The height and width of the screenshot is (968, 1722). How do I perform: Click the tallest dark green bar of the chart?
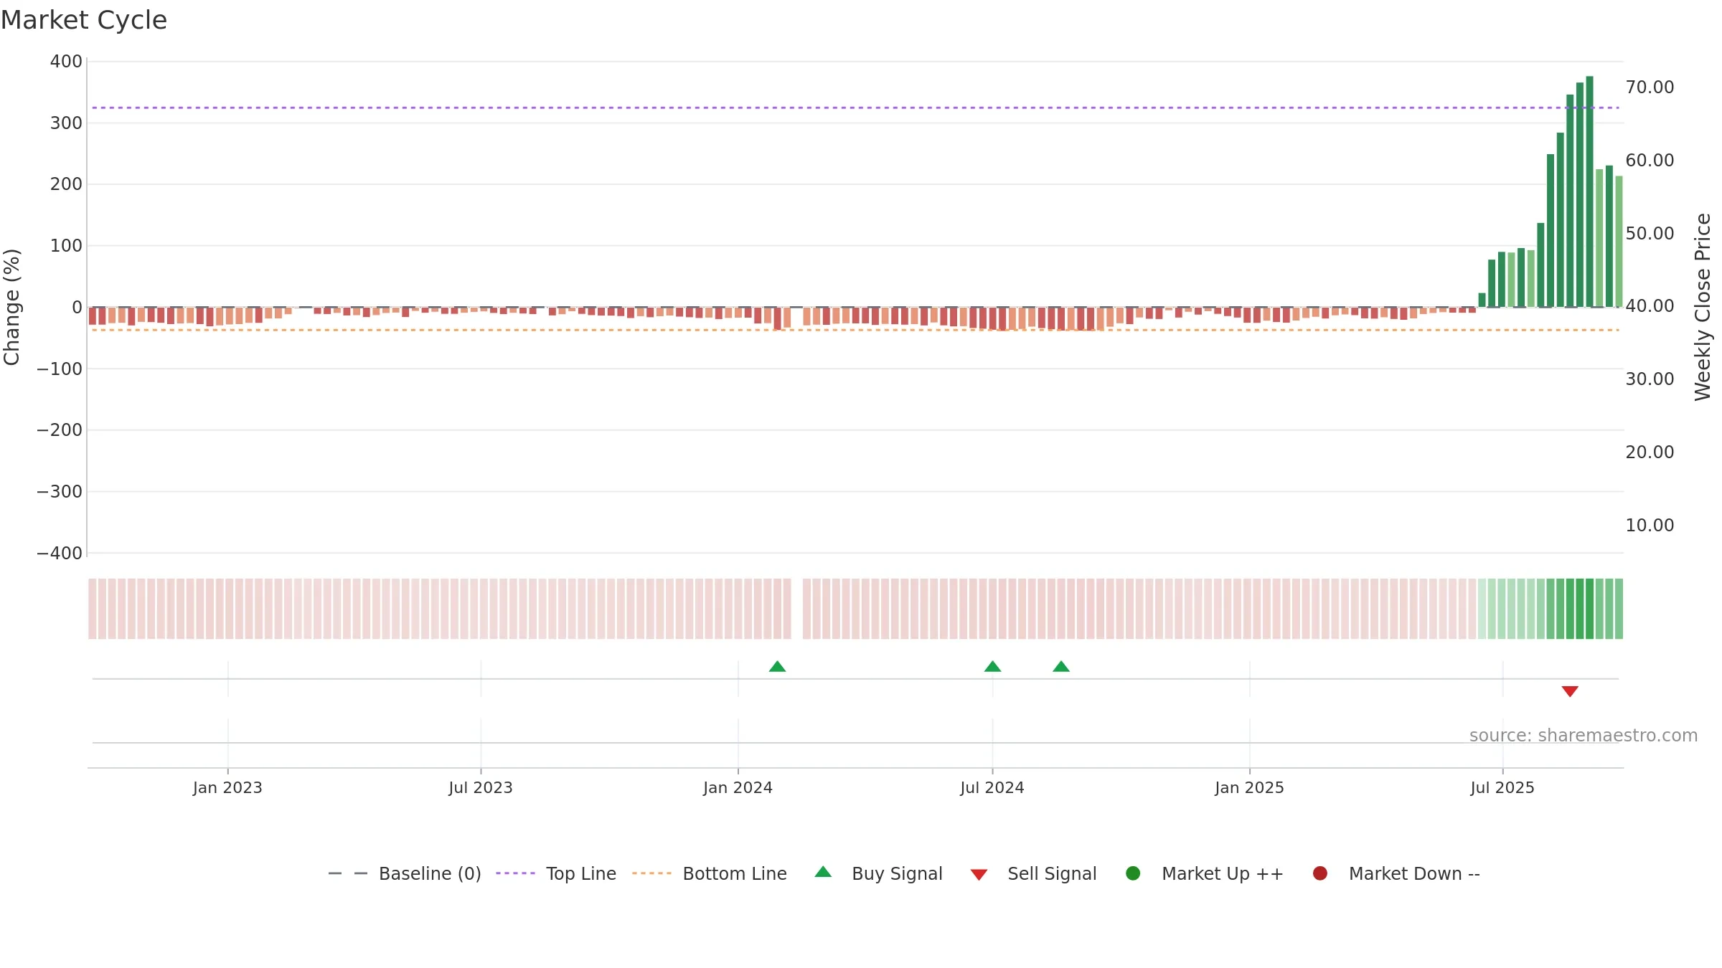pos(1589,191)
